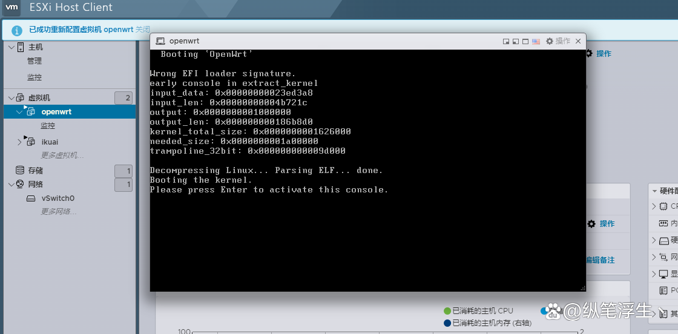Image resolution: width=678 pixels, height=334 pixels.
Task: Expand the display card hardware row chevron
Action: click(x=654, y=274)
